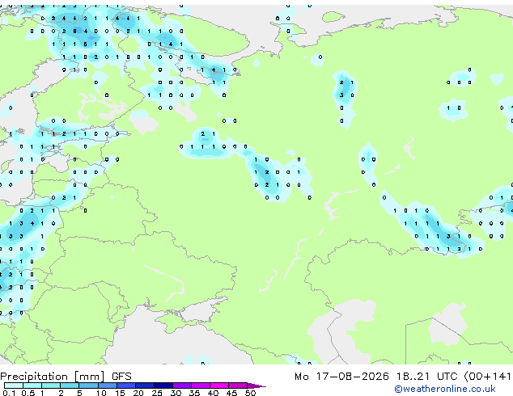Click the number 50 on the legend scale
The image size is (513, 396).
click(250, 393)
